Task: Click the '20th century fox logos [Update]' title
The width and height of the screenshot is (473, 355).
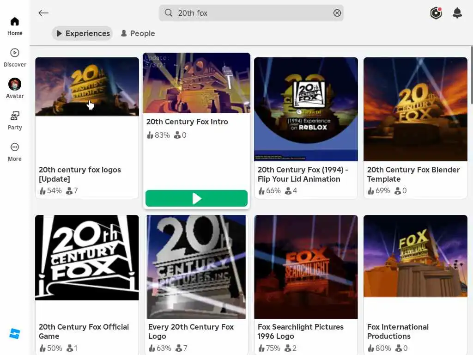Action: point(79,174)
